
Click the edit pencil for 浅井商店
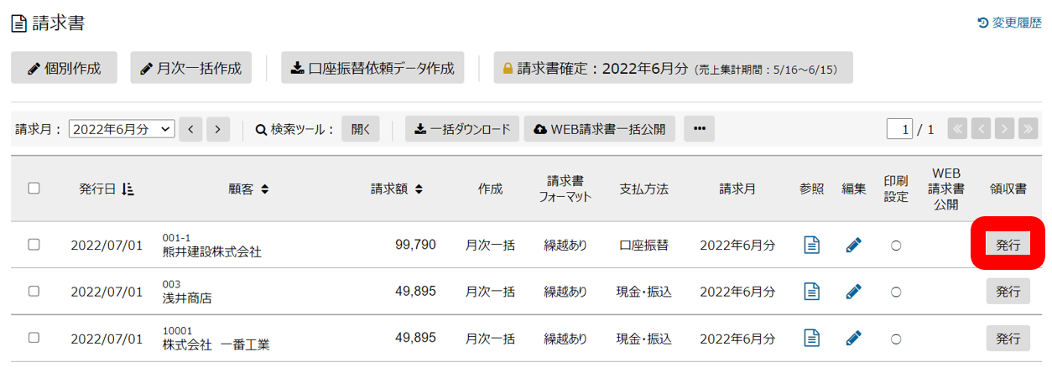coord(853,292)
